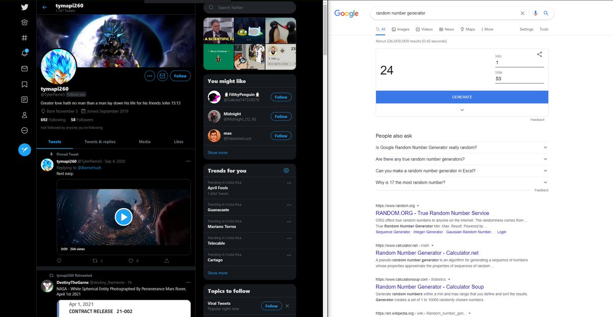Open Trends settings gear icon
Screen dimensions: 613x317
(x=286, y=170)
